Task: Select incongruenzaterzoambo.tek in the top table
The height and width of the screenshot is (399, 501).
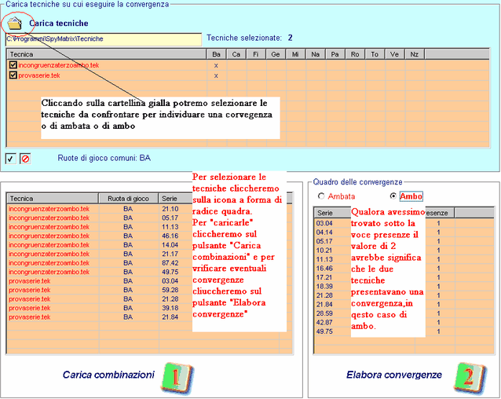Action: [x=58, y=65]
